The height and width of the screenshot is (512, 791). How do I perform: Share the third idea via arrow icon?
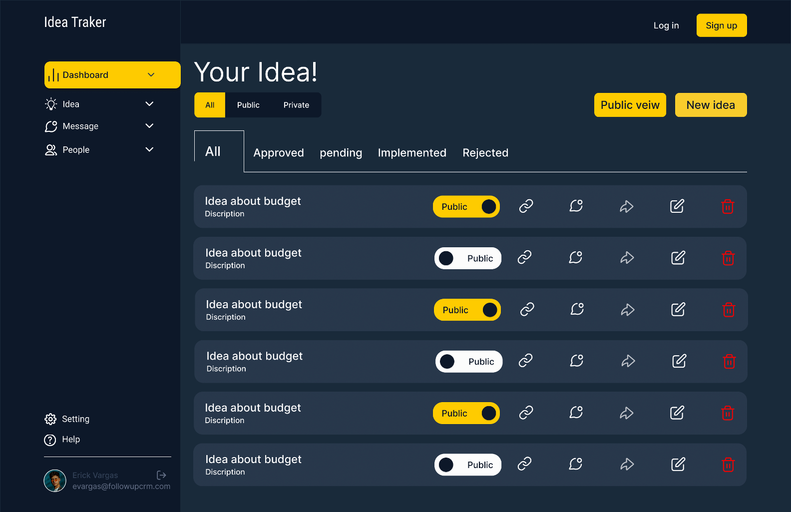(628, 310)
